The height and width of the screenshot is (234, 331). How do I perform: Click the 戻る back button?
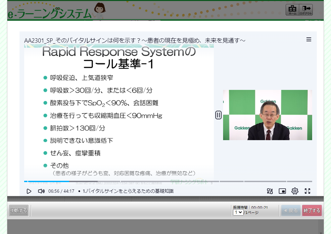pyautogui.click(x=291, y=211)
